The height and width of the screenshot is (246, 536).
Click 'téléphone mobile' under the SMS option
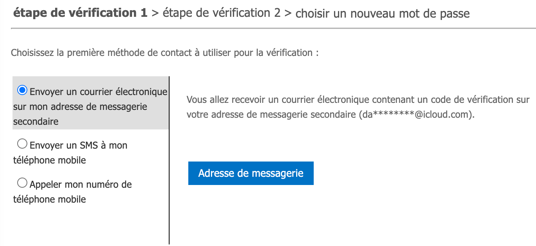[x=50, y=160]
